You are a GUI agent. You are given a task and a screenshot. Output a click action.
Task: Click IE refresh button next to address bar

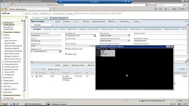pos(150,5)
